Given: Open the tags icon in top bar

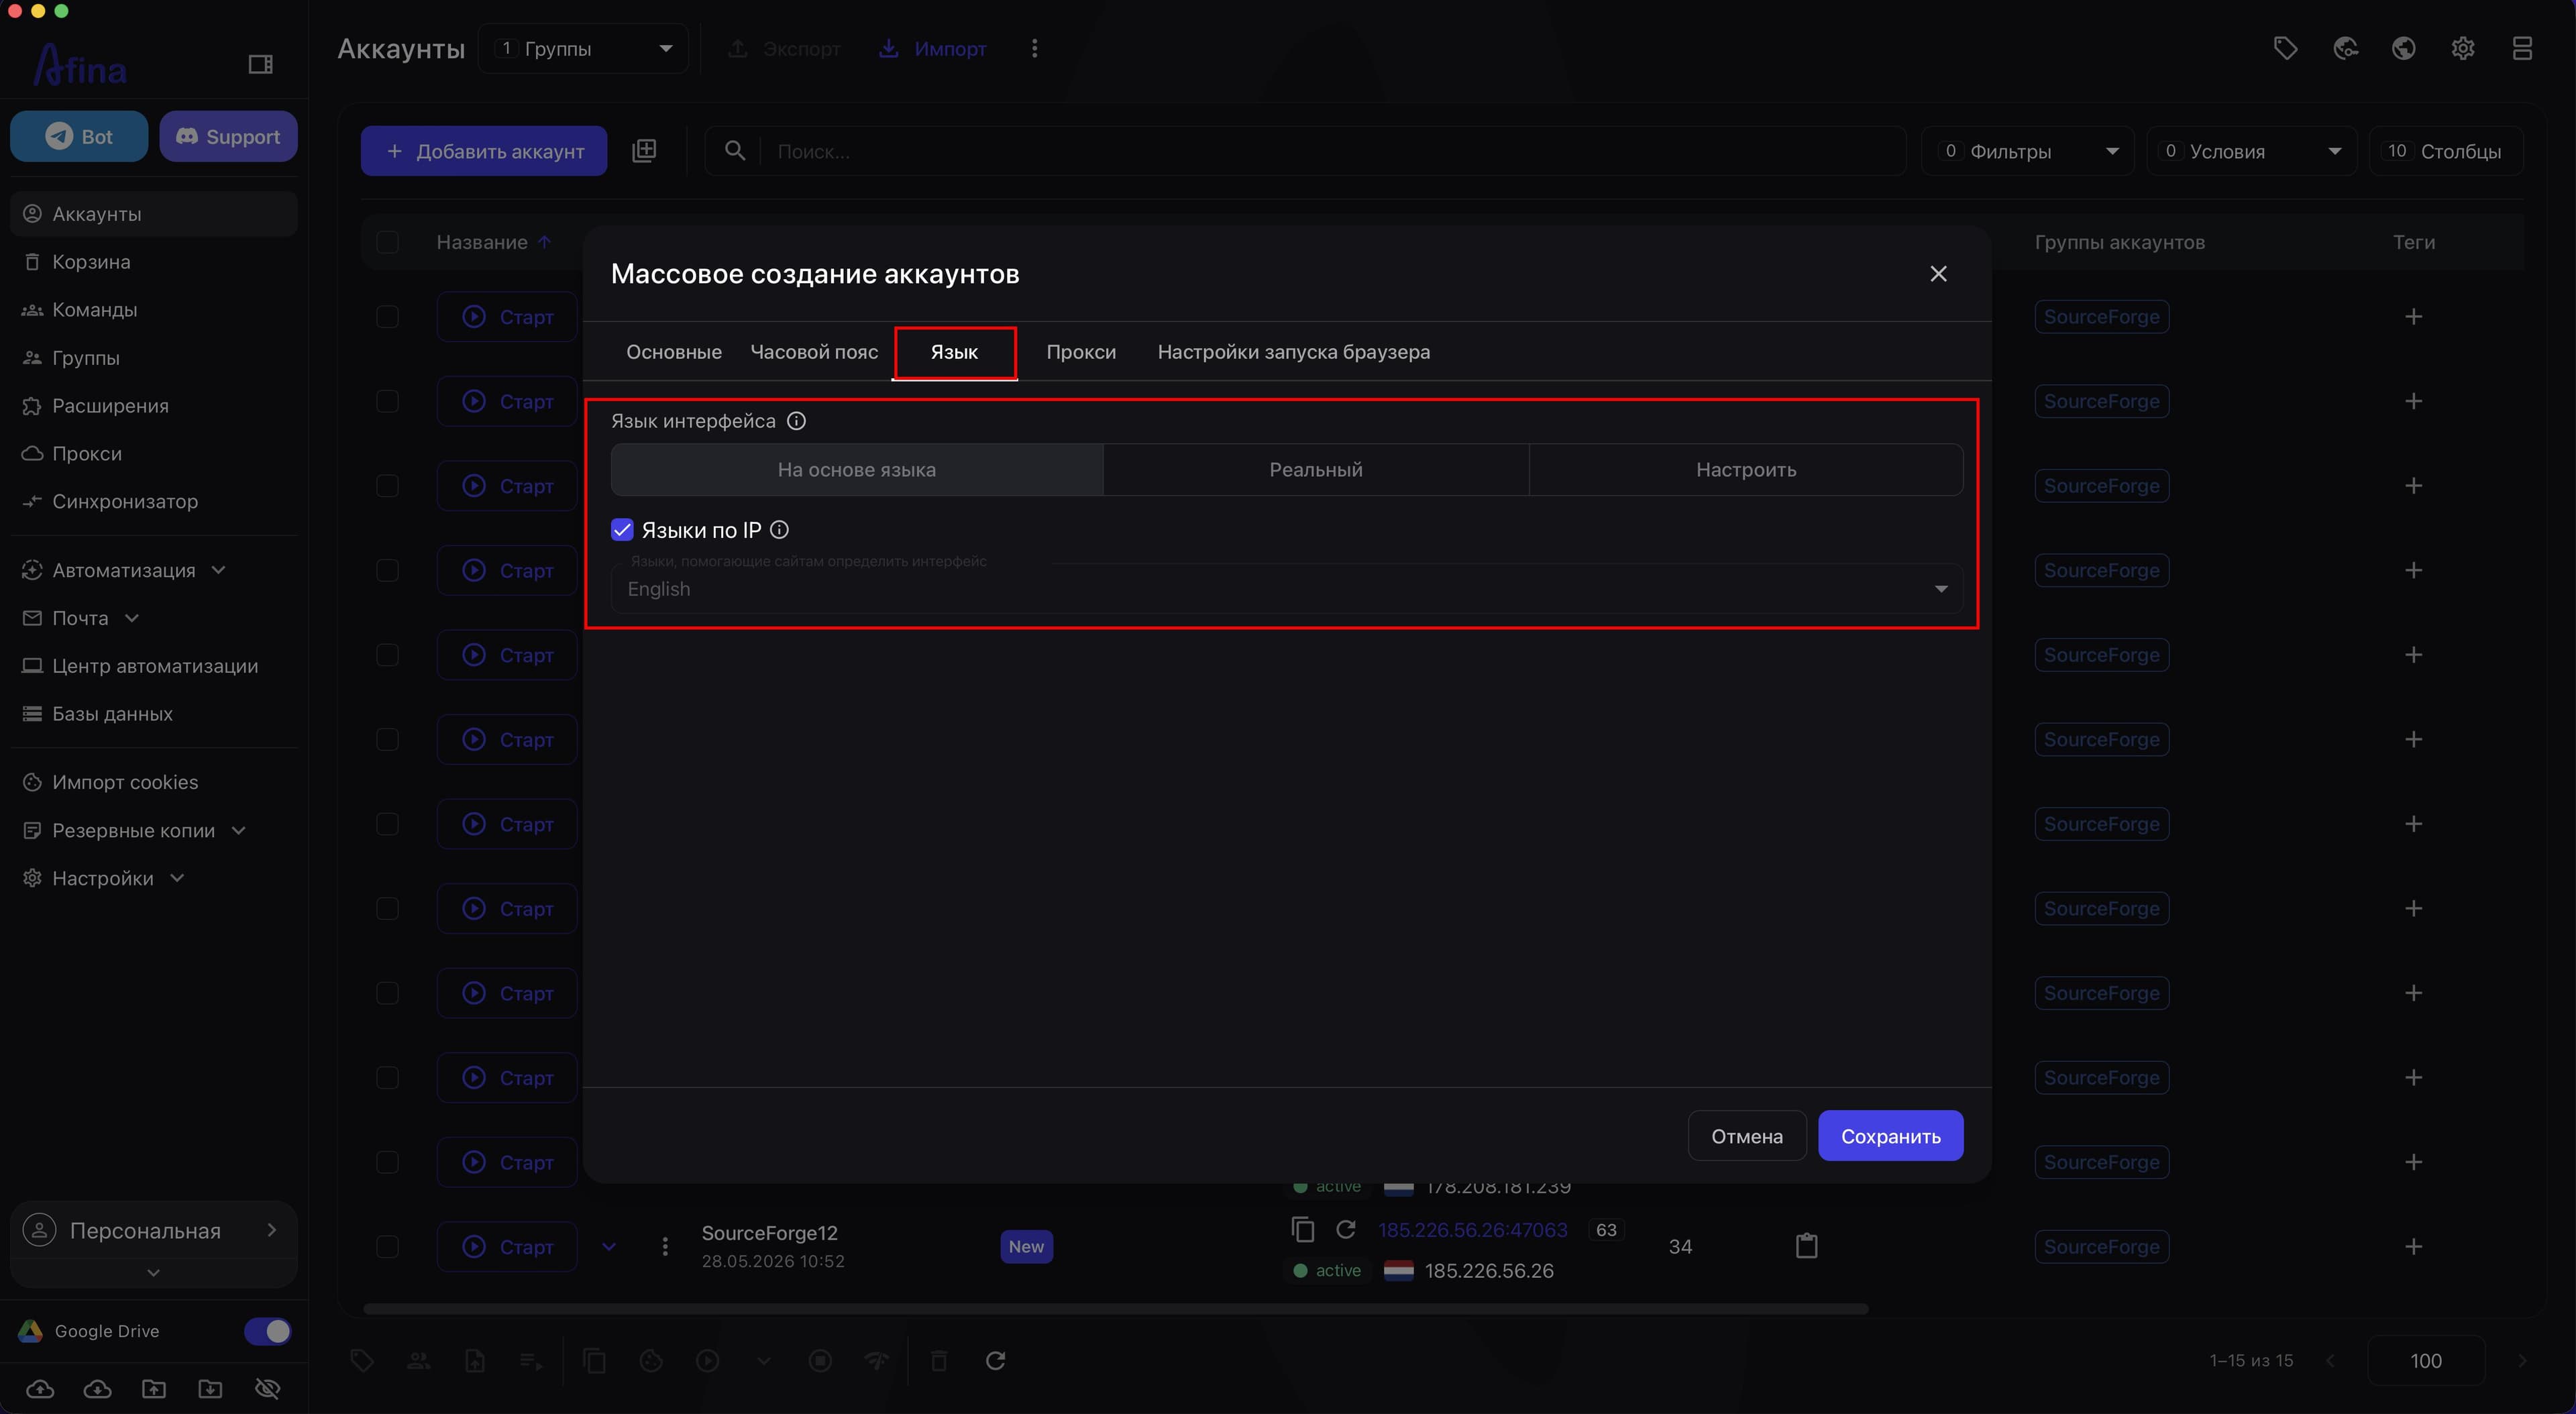Looking at the screenshot, I should (2285, 48).
